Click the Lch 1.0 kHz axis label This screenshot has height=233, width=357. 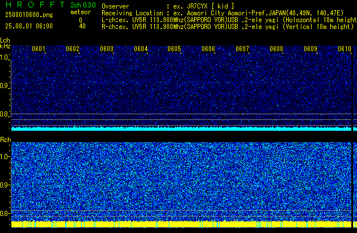click(5, 57)
